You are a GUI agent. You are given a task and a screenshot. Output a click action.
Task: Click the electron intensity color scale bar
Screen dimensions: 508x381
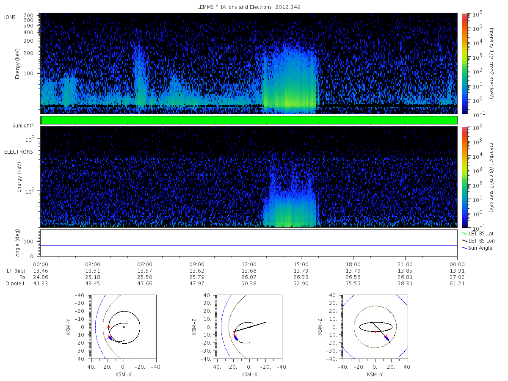(465, 177)
